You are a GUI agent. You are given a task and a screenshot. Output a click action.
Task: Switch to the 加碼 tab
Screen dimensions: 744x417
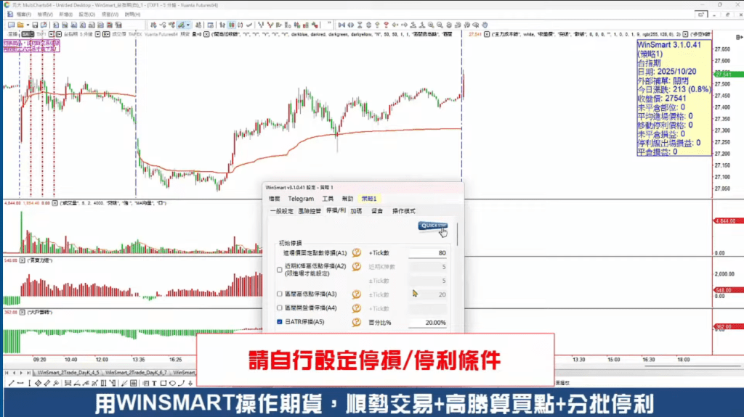pyautogui.click(x=356, y=210)
